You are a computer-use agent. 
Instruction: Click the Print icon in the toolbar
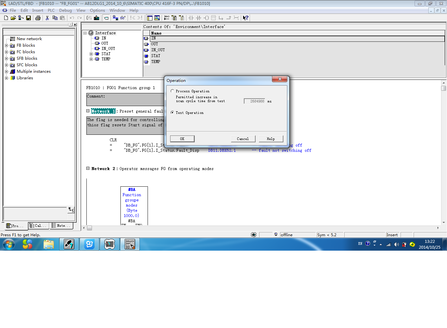[38, 18]
